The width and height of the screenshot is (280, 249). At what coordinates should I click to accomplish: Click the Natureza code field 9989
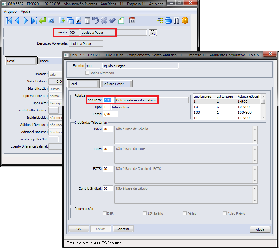click(x=108, y=100)
